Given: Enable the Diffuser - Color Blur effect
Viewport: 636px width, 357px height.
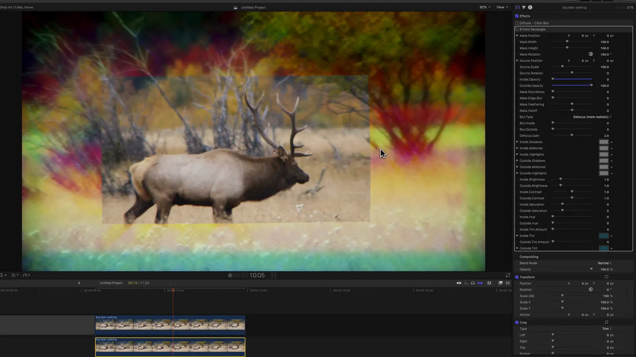Looking at the screenshot, I should click(x=517, y=23).
